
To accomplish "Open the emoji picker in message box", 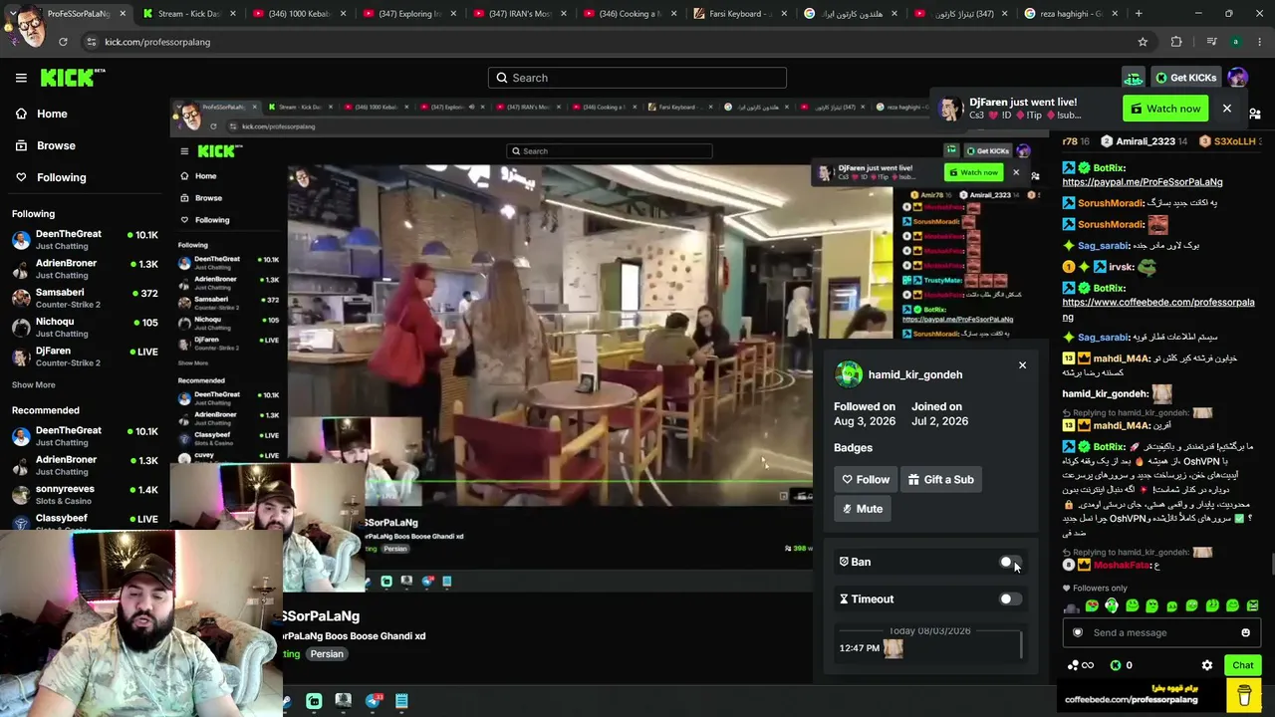I will [1245, 632].
